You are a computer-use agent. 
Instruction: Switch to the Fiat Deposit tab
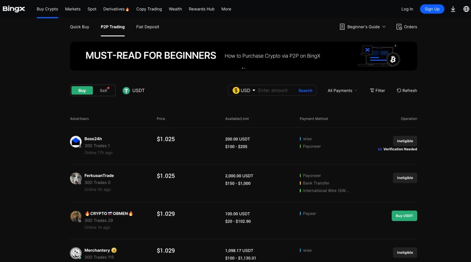(x=148, y=27)
